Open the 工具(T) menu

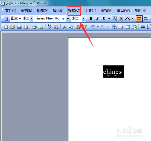[90, 10]
